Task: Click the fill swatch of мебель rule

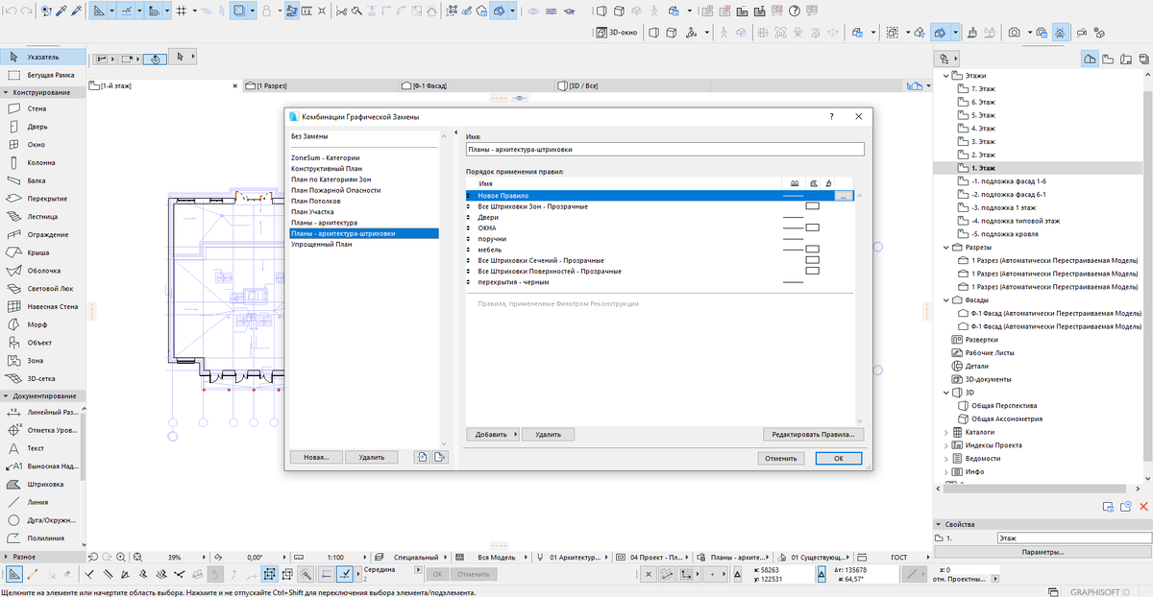Action: pos(813,250)
